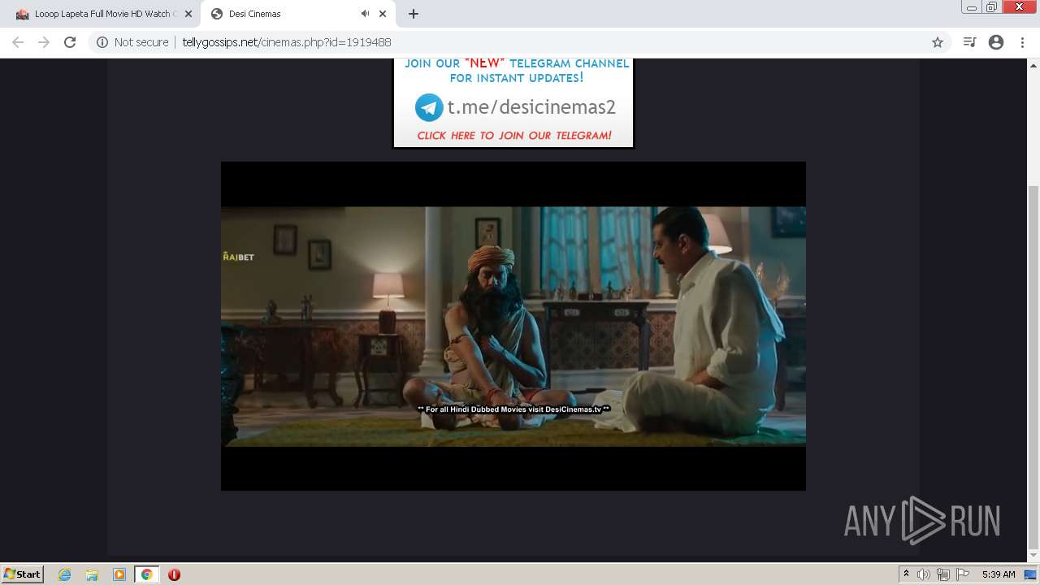Select the Chrome taskbar icon
Screen dimensions: 1040x585
click(x=146, y=574)
